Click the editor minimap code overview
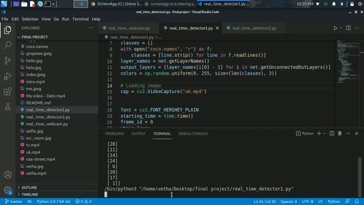364x205 pixels. click(348, 61)
